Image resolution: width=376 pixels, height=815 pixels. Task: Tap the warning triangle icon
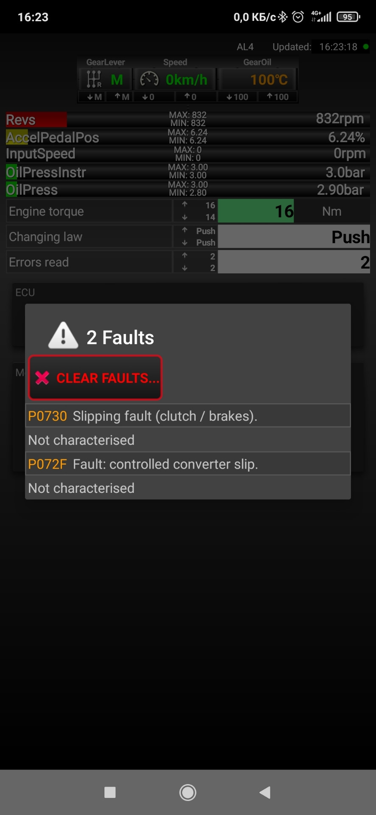[63, 336]
